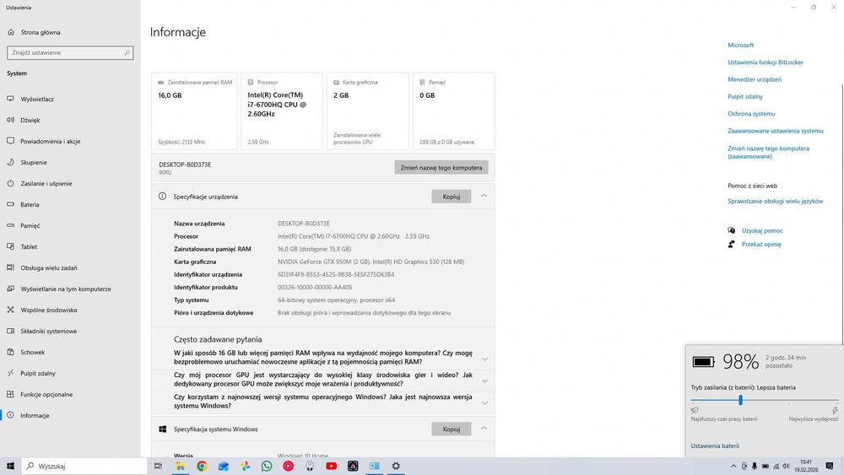Open Ustawienia funkcji BitLocker link
Screen dimensions: 844x475
click(766, 62)
